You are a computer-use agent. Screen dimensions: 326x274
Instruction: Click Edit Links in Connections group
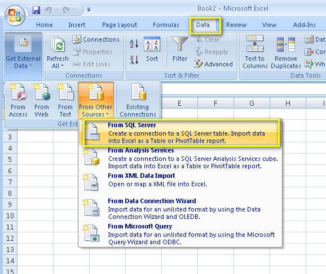point(91,64)
